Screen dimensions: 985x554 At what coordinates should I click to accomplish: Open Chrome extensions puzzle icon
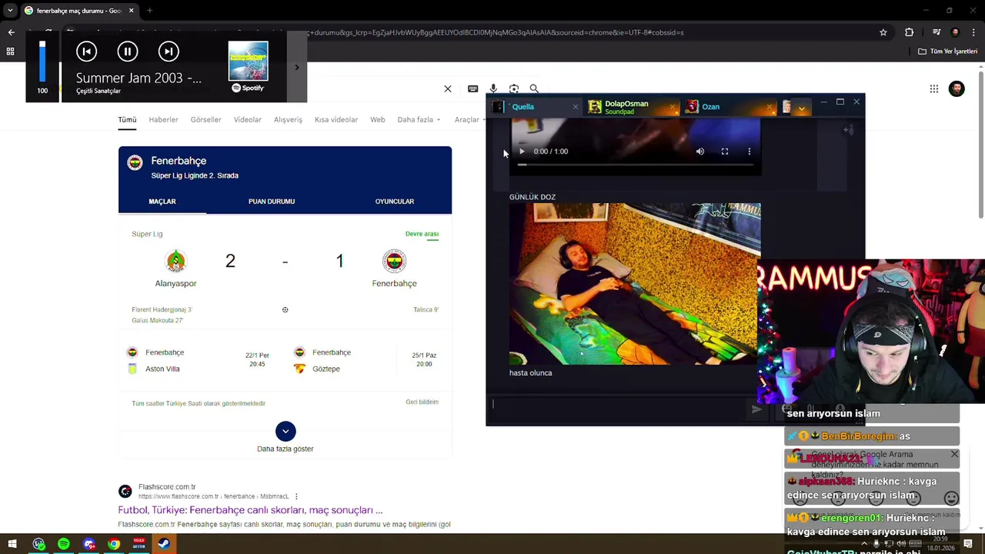pos(909,32)
